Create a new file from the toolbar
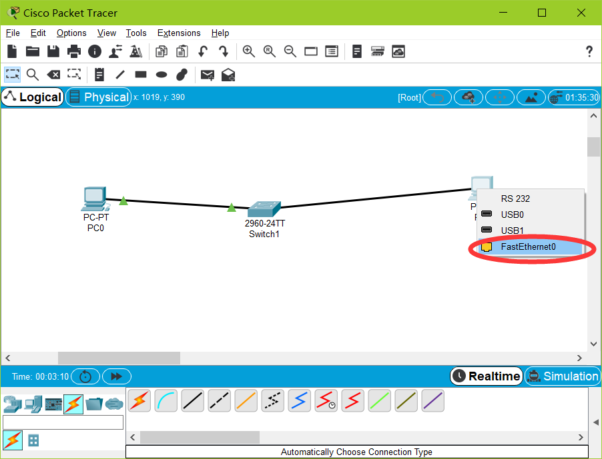The width and height of the screenshot is (602, 459). pyautogui.click(x=12, y=51)
